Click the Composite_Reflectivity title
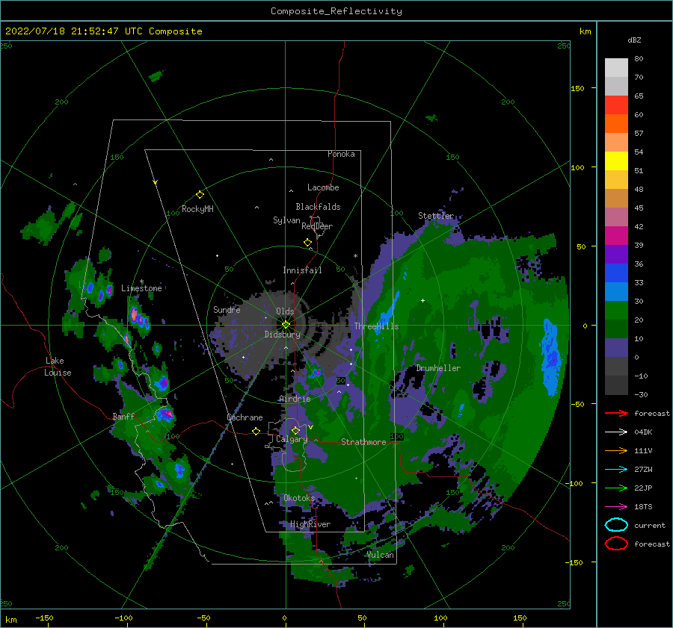673x628 pixels. [x=336, y=11]
